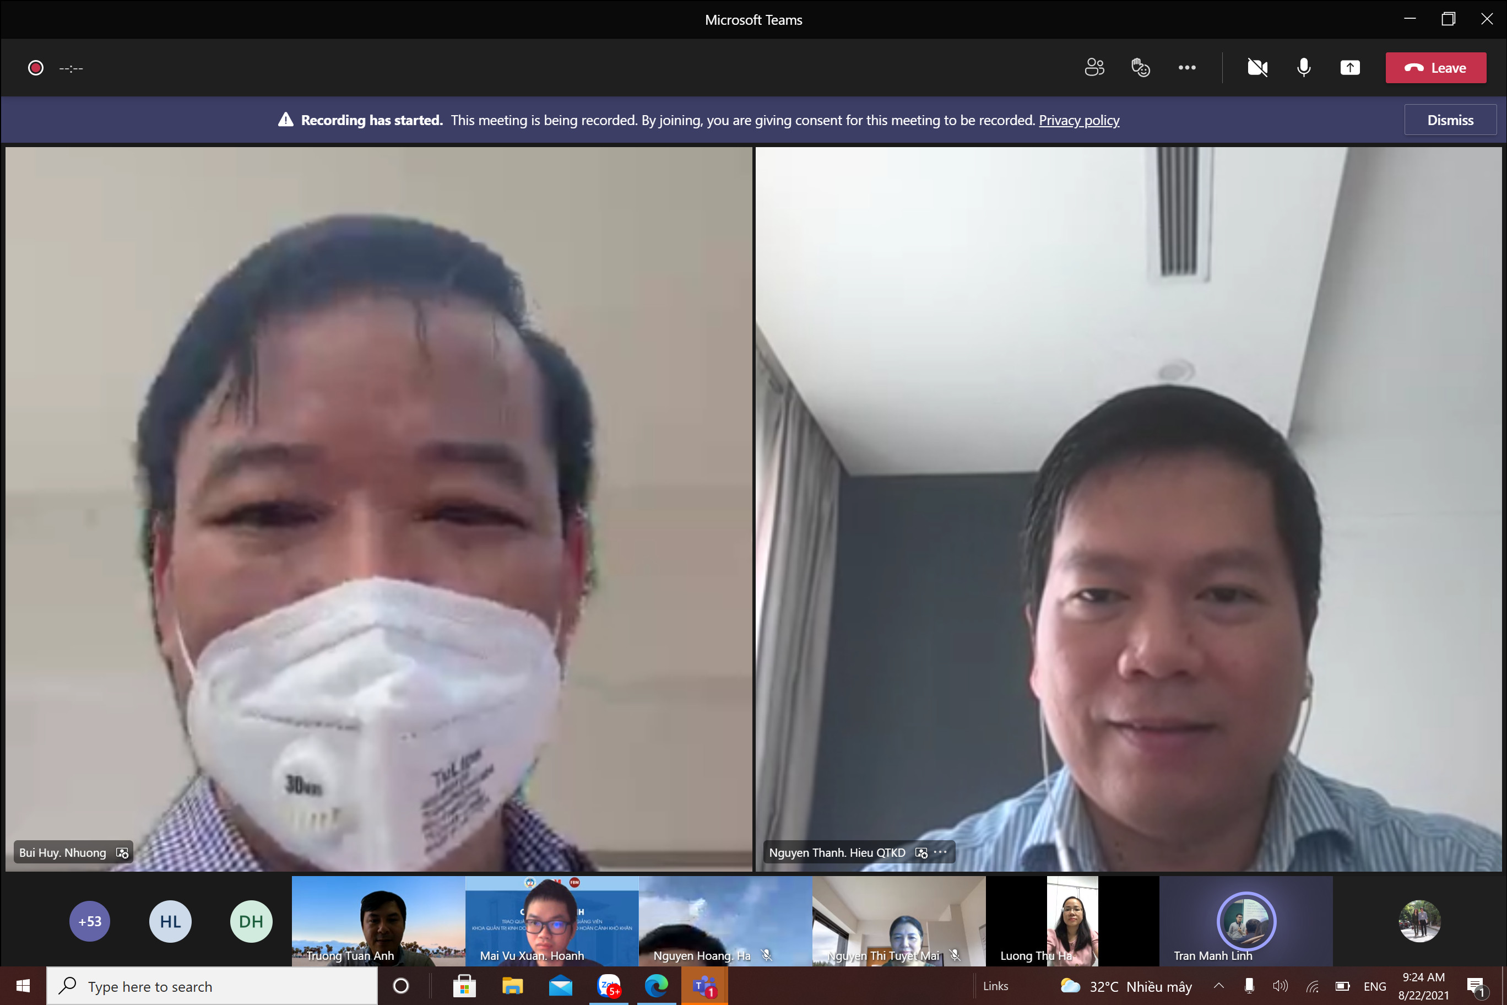Viewport: 1507px width, 1005px height.
Task: Open the Privacy policy link
Action: (1079, 121)
